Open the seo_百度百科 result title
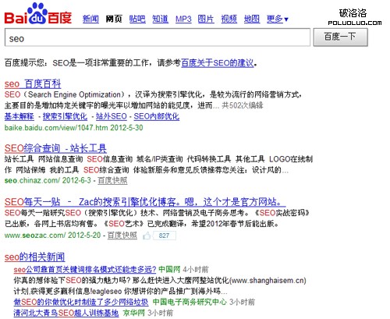390x319 pixels. pos(33,84)
